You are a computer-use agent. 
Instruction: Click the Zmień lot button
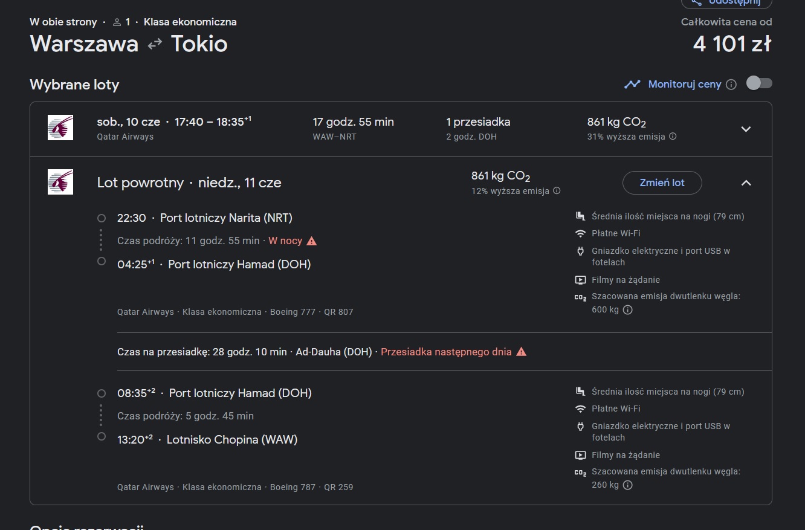click(x=662, y=183)
